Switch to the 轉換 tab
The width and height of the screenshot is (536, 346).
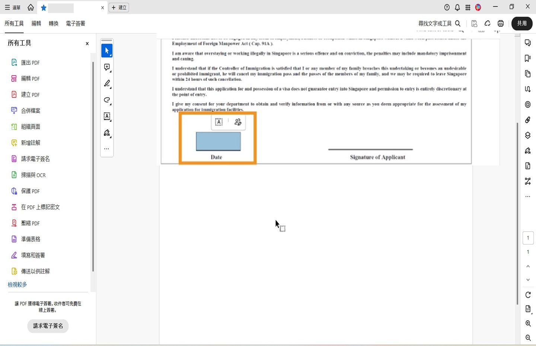[54, 23]
